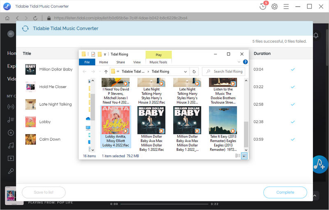Click Tidabie Tidal breadcrumb in address bar
Viewport: 329px width, 210px height.
133,72
